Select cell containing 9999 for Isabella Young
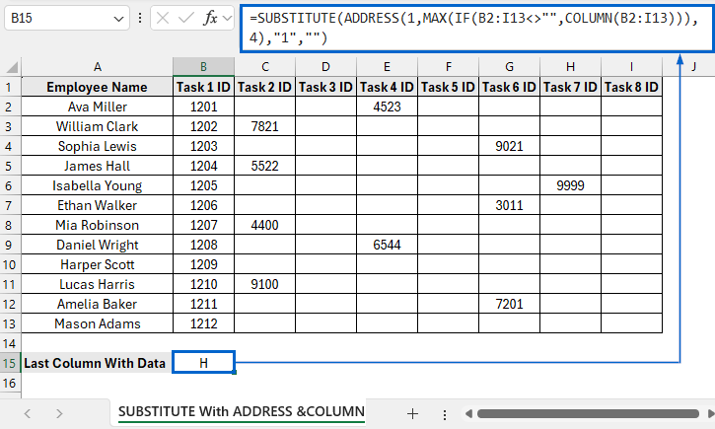Image resolution: width=715 pixels, height=429 pixels. click(570, 185)
